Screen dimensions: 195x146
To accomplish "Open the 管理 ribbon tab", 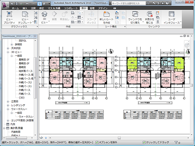I will (x=92, y=8).
